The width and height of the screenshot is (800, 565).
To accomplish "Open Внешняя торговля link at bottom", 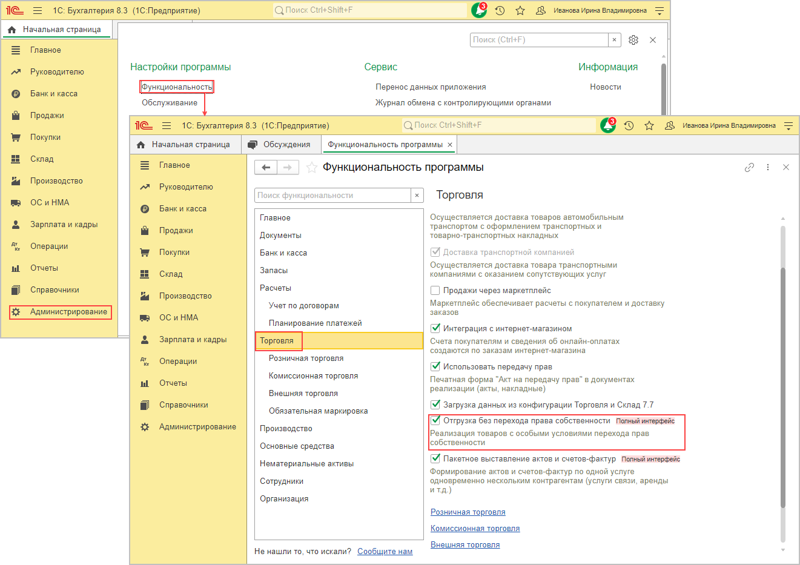I will (465, 545).
